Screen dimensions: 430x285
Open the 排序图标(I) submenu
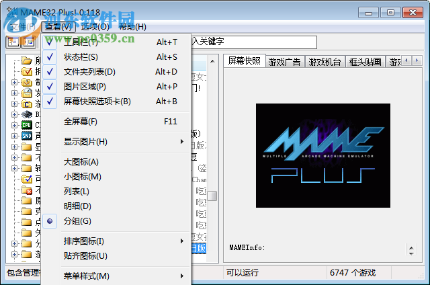(116, 241)
